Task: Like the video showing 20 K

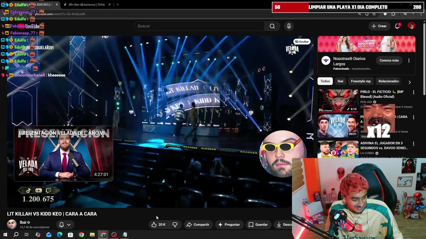Action: [x=158, y=225]
